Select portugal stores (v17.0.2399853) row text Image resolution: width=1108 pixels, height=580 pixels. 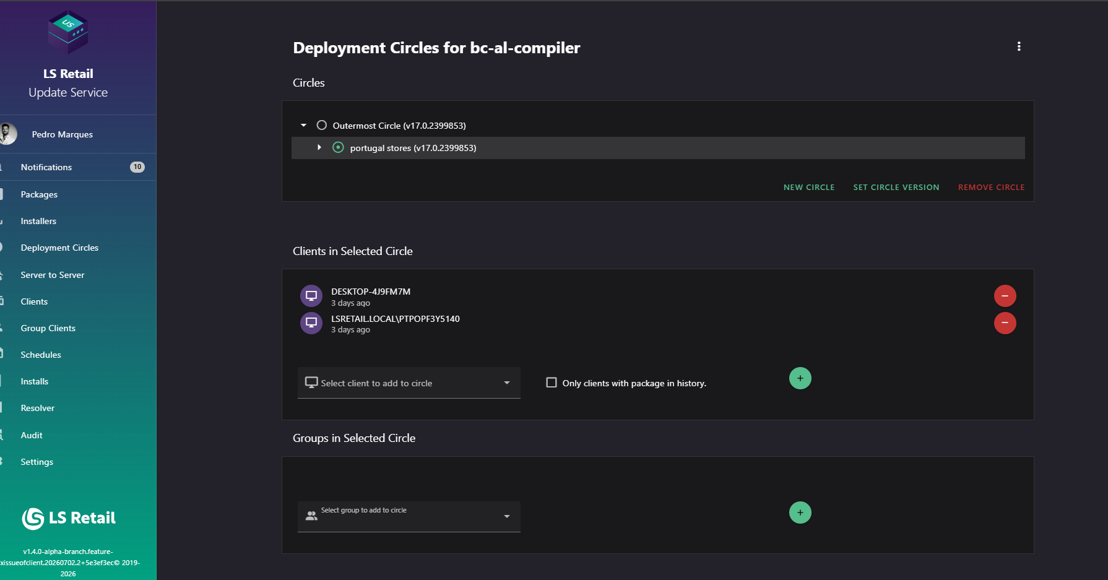coord(413,148)
